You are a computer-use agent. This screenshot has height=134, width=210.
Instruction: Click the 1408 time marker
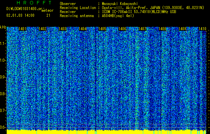pyautogui.click(x=162, y=29)
